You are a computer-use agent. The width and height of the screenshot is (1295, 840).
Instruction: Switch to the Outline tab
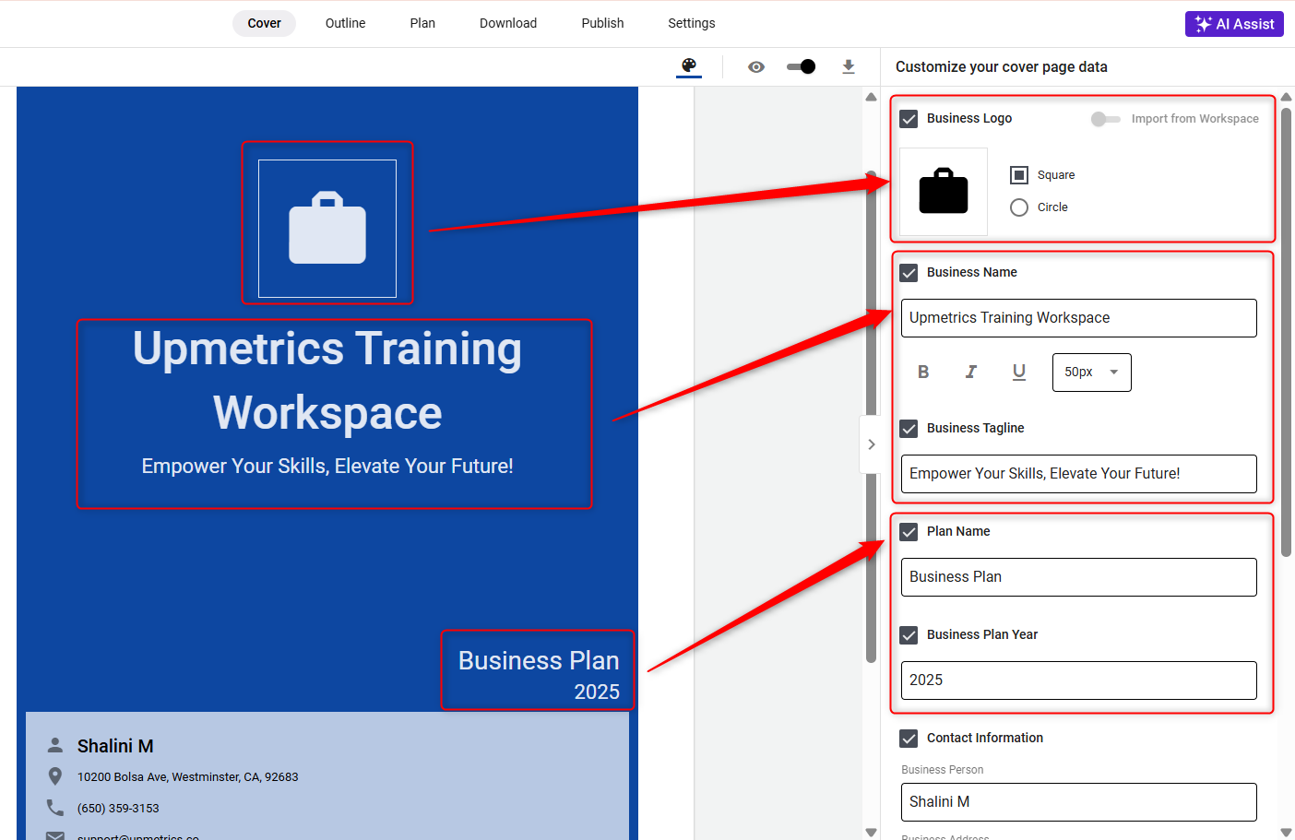click(x=345, y=23)
